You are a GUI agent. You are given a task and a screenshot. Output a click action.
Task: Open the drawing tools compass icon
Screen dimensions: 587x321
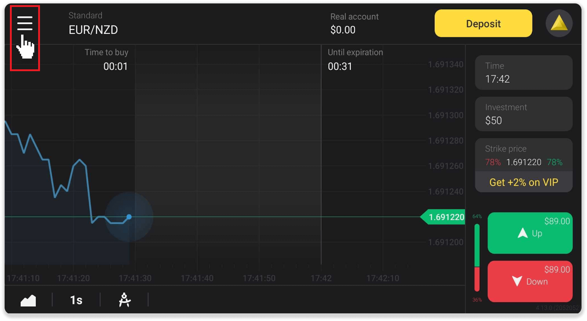pyautogui.click(x=124, y=300)
